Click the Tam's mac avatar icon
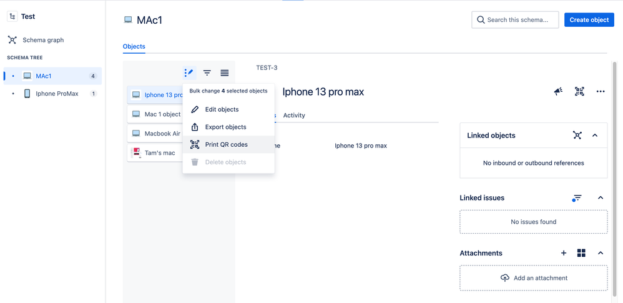The width and height of the screenshot is (623, 303). pyautogui.click(x=136, y=152)
